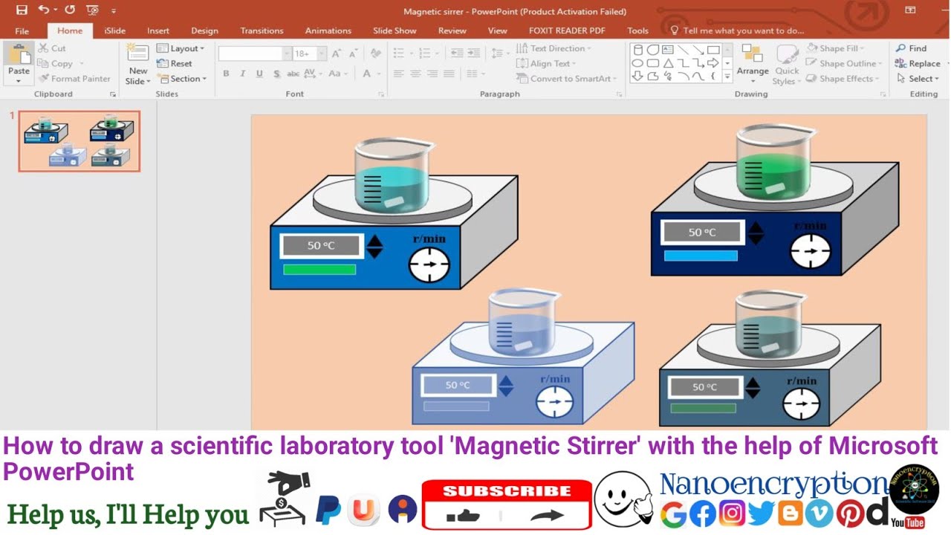
Task: Switch to the Transitions tab
Action: (262, 30)
